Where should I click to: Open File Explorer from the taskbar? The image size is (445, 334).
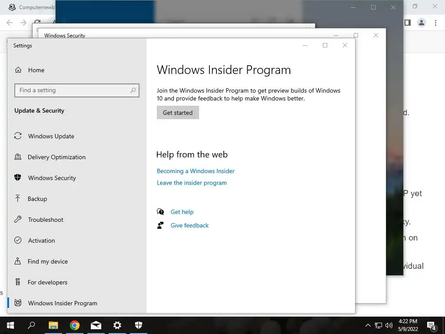pyautogui.click(x=53, y=325)
